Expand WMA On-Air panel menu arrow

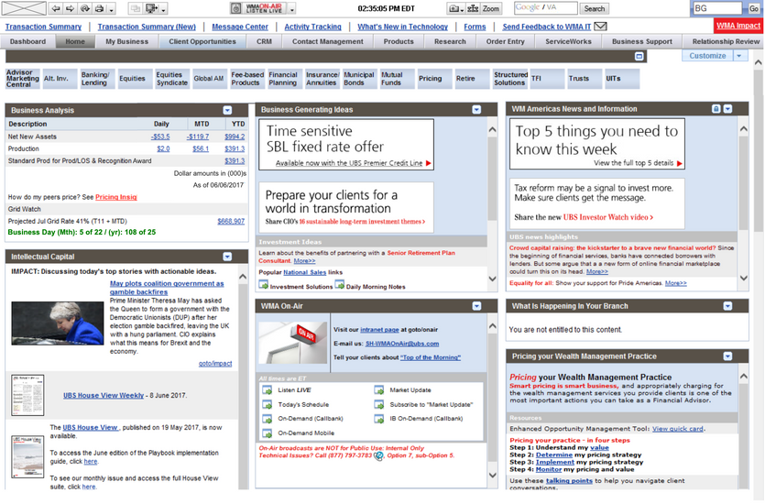(x=476, y=306)
